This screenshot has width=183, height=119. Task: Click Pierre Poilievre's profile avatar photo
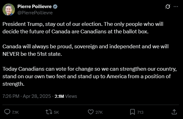click(x=9, y=10)
